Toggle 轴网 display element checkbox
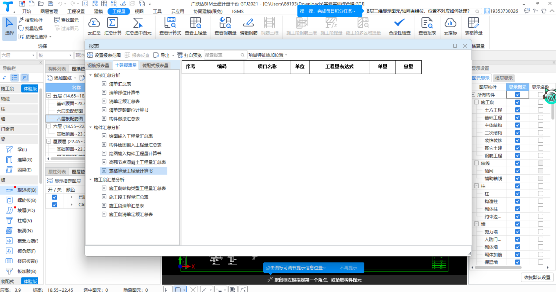 [517, 171]
